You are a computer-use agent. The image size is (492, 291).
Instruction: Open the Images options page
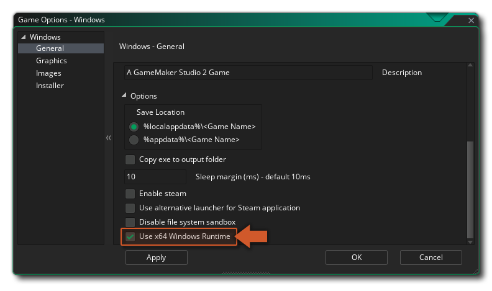(48, 73)
